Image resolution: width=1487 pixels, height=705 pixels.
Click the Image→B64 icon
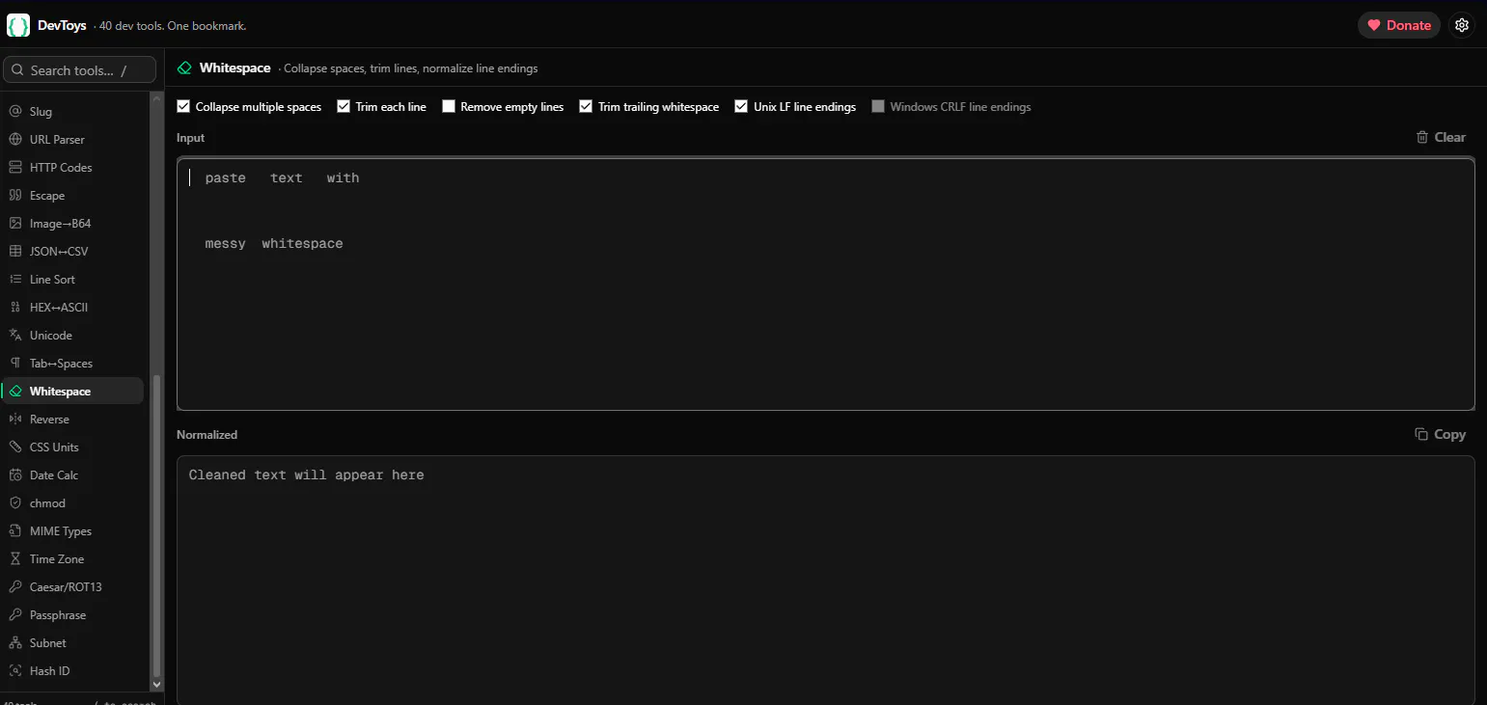click(14, 224)
